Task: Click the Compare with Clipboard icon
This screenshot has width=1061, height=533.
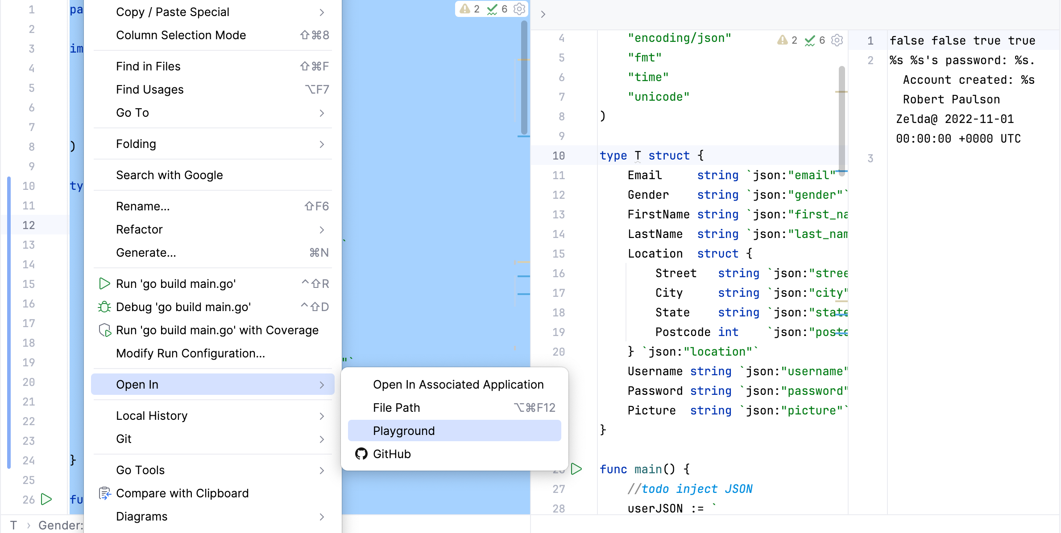Action: (104, 493)
